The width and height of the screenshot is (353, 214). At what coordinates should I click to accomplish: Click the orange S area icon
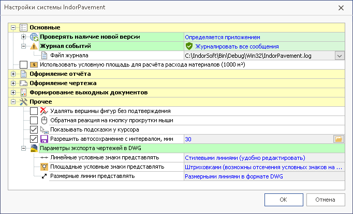click(34, 65)
